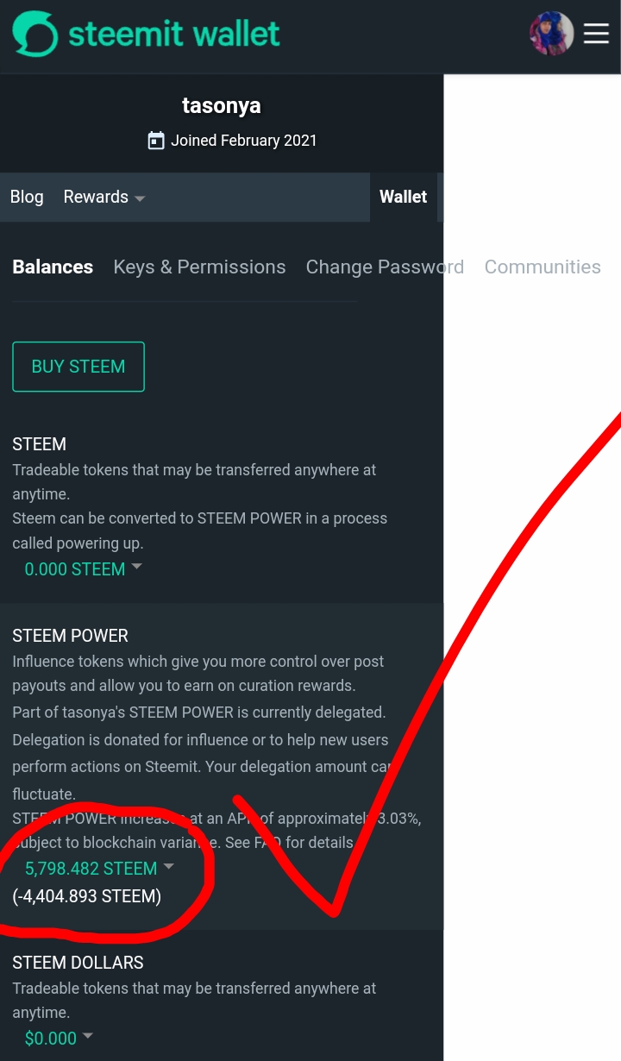Click the calendar icon beside Joined date

(156, 141)
